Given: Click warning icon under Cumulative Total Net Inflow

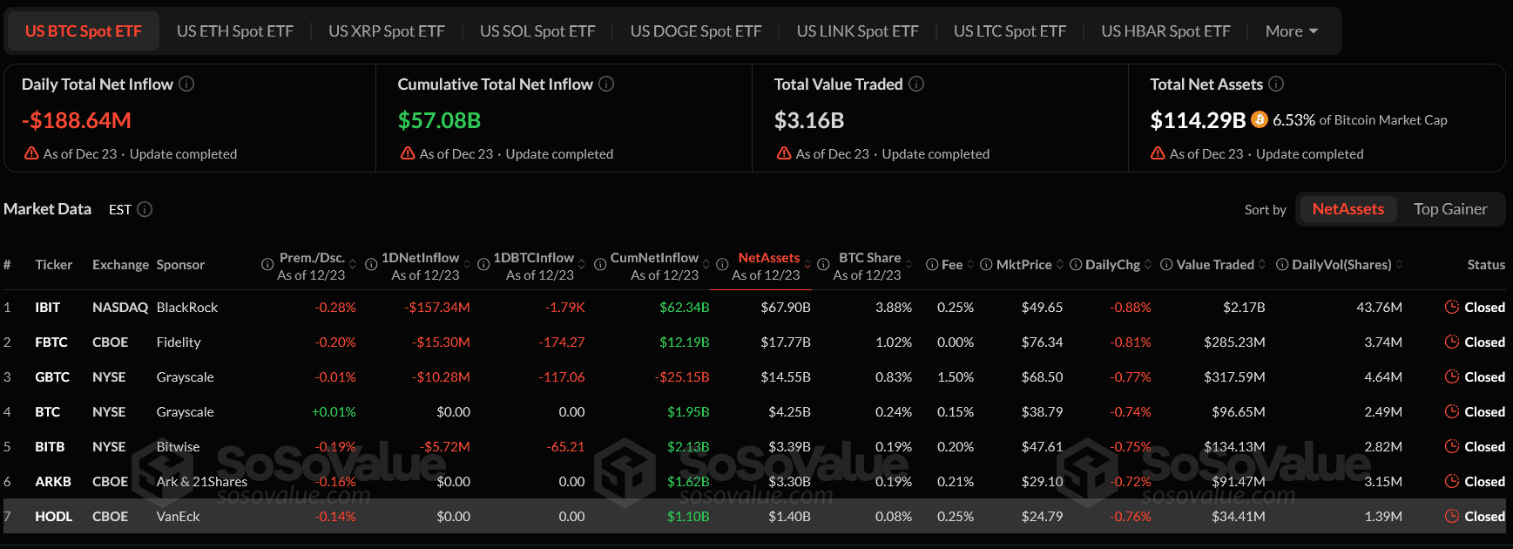Looking at the screenshot, I should 408,153.
